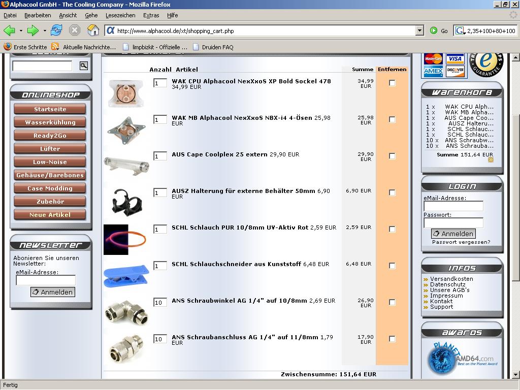Check remove box for WAK CPU NexXxoS XP
Screen dimensions: 520x390
tap(392, 83)
